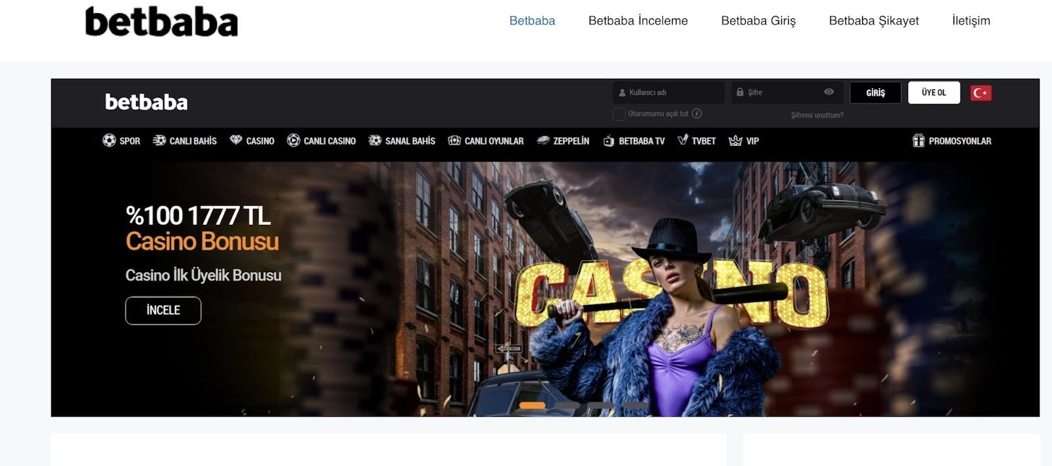
Task: Select the orange active carousel indicator
Action: click(532, 406)
